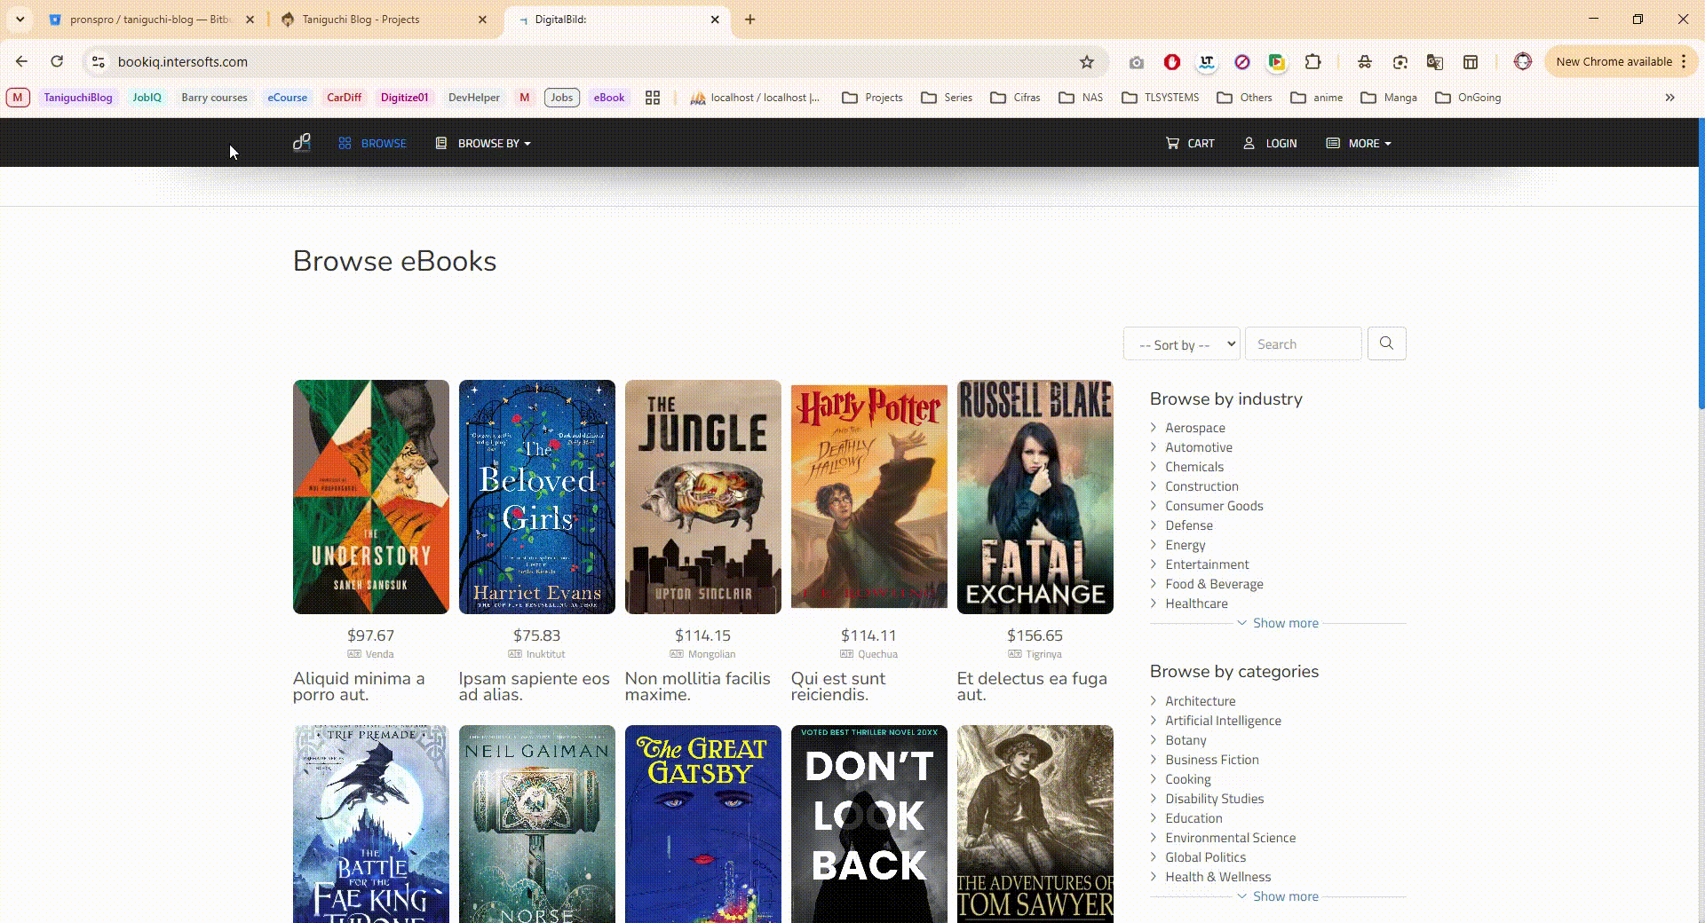The image size is (1705, 923).
Task: Reload the current page
Action: click(57, 62)
